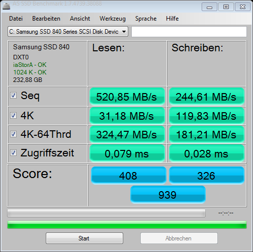Viewport: 253px width, 252px height.
Task: Close the AS SSD Benchmark window
Action: 242,7
